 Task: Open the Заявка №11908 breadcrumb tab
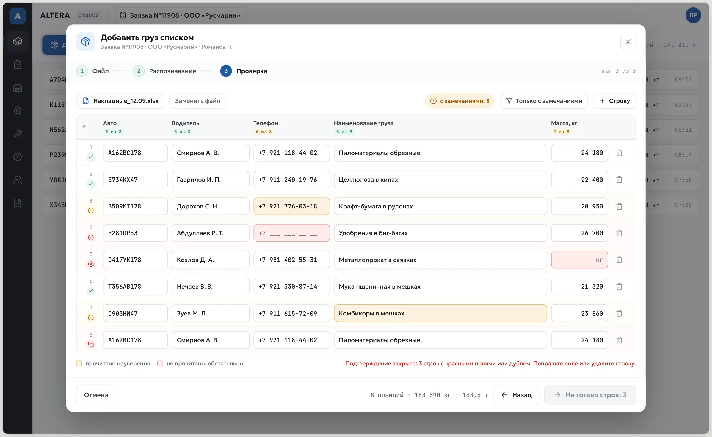tap(180, 15)
